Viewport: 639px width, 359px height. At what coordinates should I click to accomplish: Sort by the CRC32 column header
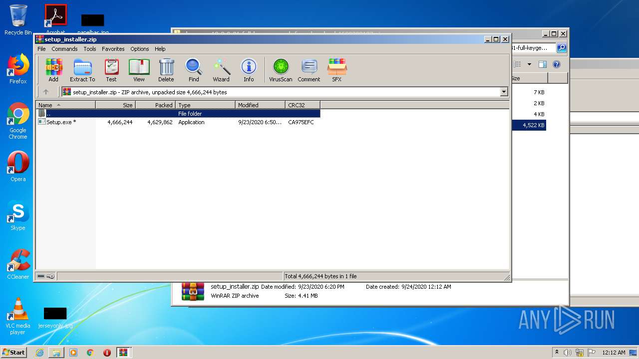[303, 105]
